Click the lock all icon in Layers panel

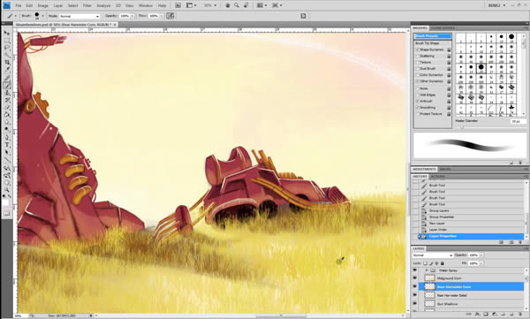[x=443, y=263]
